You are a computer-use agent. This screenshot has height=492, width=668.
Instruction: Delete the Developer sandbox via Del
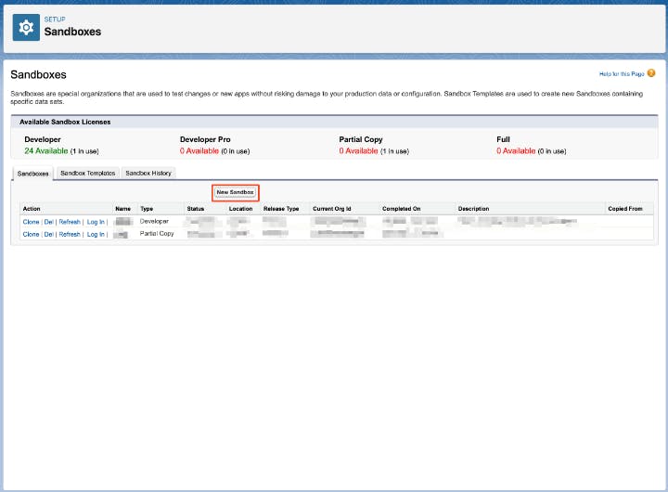click(x=48, y=222)
